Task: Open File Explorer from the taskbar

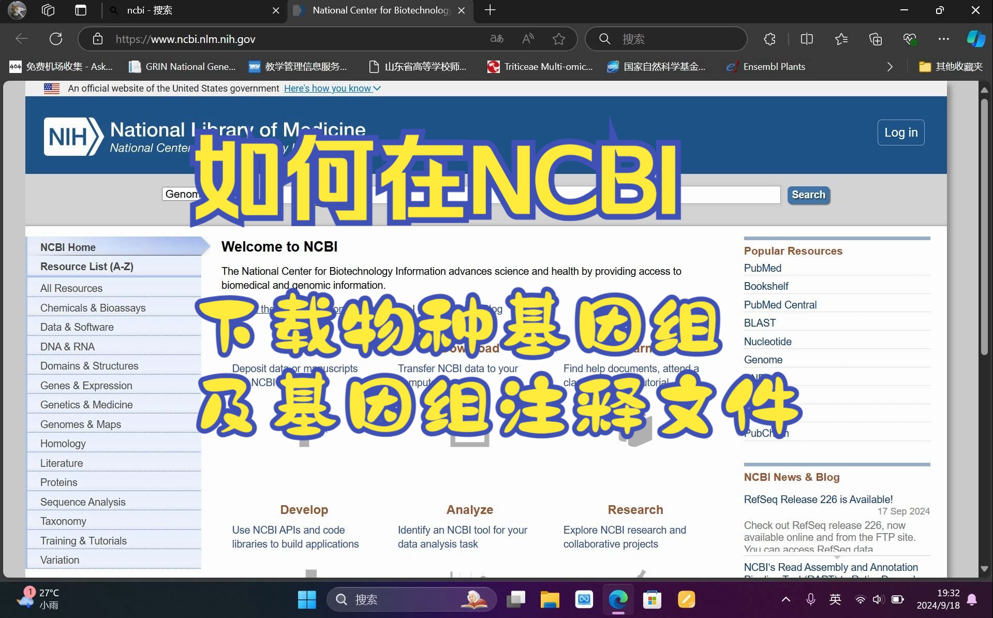Action: 550,599
